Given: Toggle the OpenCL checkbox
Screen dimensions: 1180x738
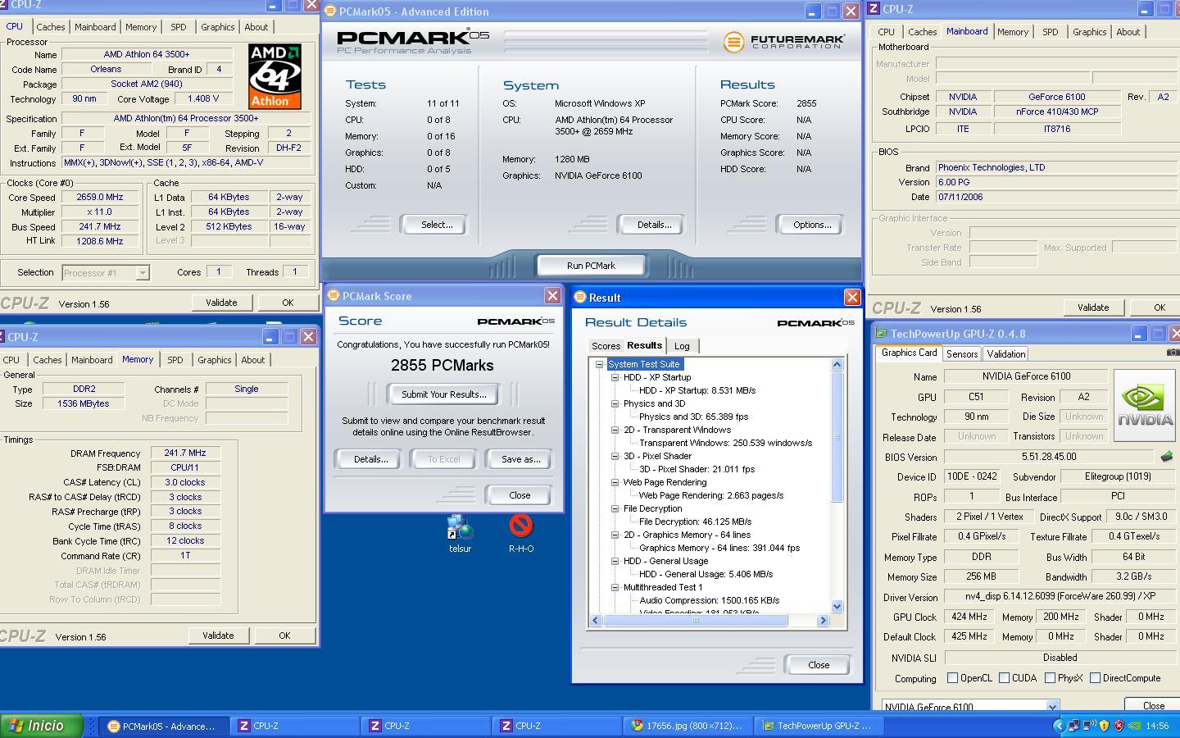Looking at the screenshot, I should [x=952, y=678].
